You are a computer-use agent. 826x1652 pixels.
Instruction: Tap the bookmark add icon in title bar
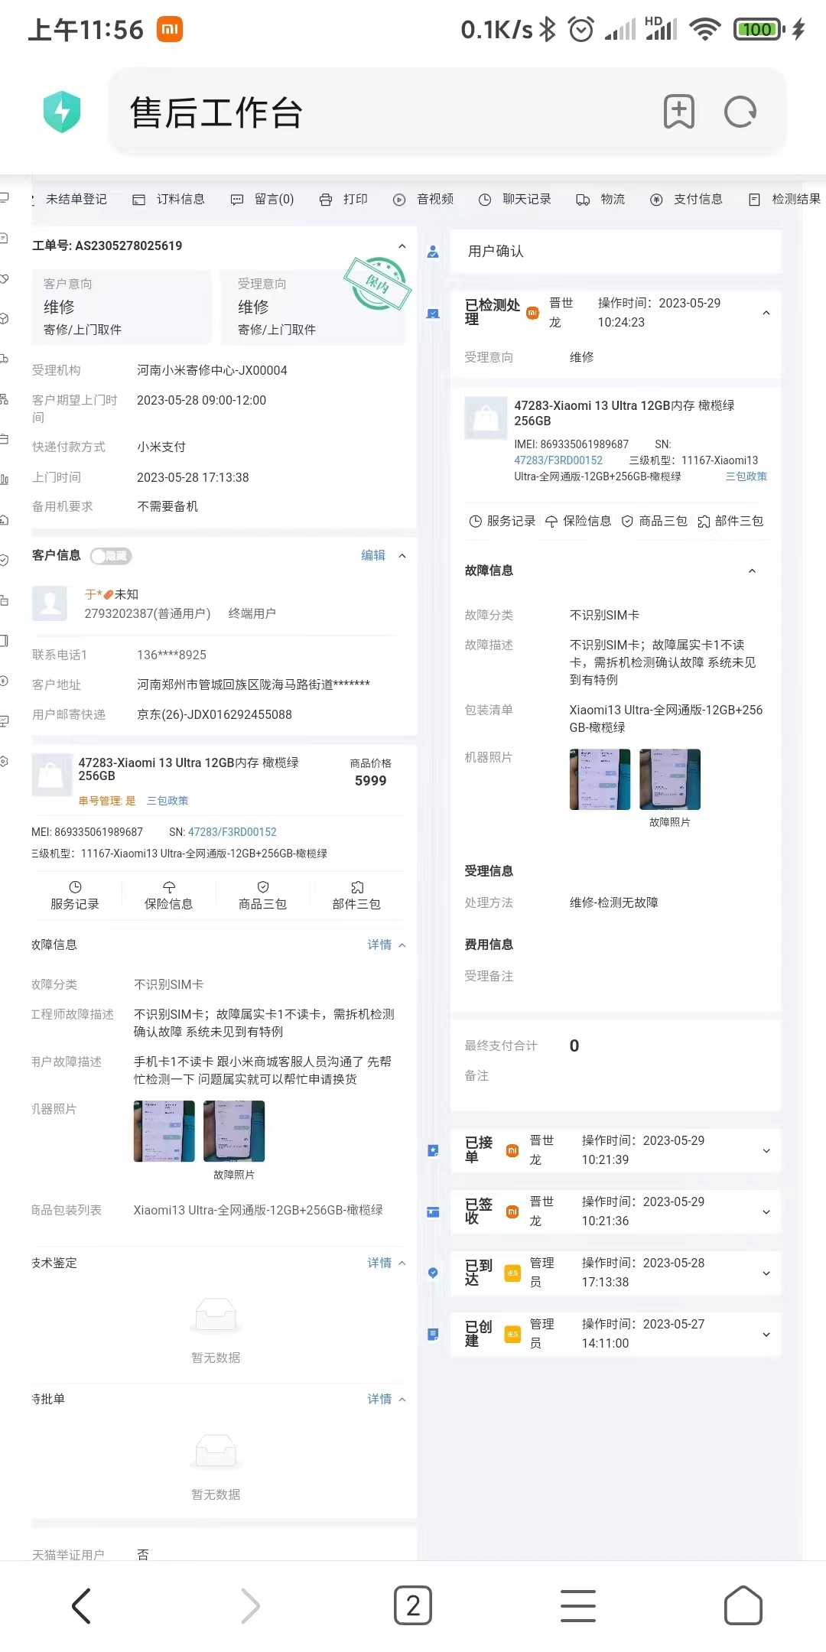678,112
